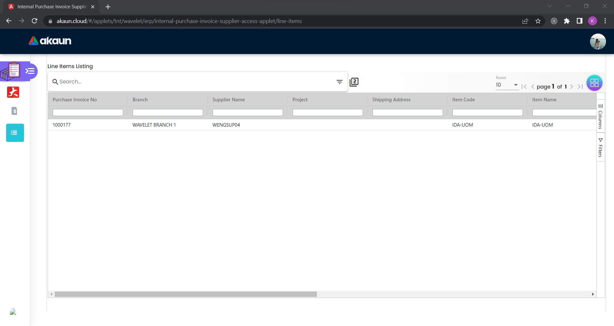The height and width of the screenshot is (326, 614).
Task: Open the Columns side panel tab
Action: [601, 116]
